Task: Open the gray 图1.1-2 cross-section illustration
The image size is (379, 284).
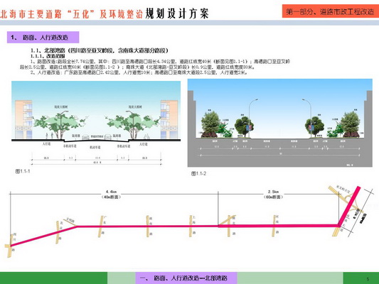Action: [280, 123]
